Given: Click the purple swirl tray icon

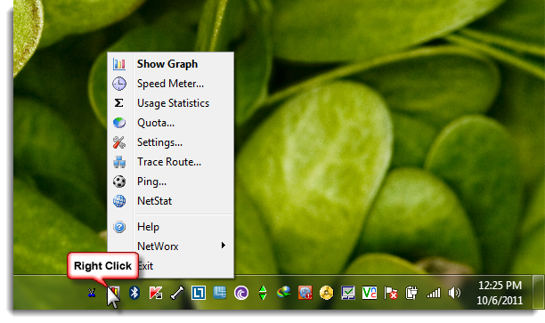Looking at the screenshot, I should [x=241, y=293].
